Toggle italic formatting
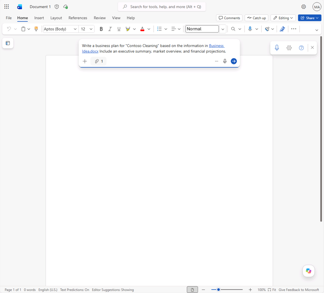 point(110,29)
